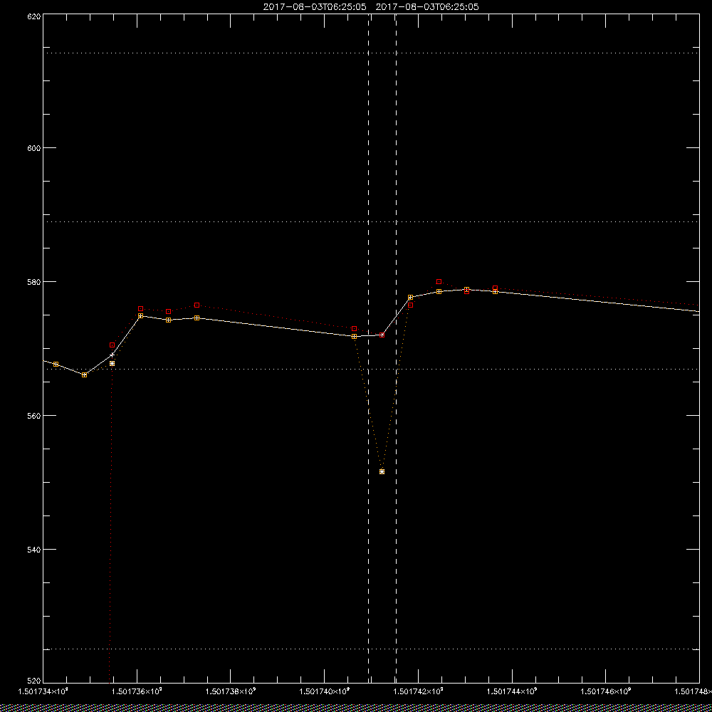This screenshot has height=712, width=712.
Task: Select x-axis label 1.501734×10⁹
Action: pyautogui.click(x=43, y=691)
